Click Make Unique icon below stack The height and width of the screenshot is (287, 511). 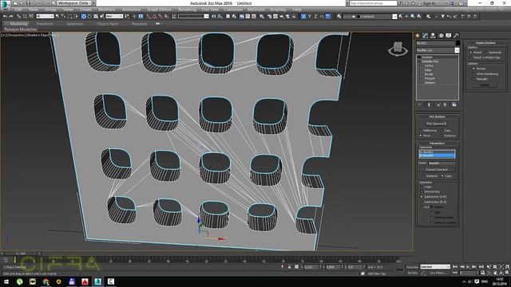point(438,104)
